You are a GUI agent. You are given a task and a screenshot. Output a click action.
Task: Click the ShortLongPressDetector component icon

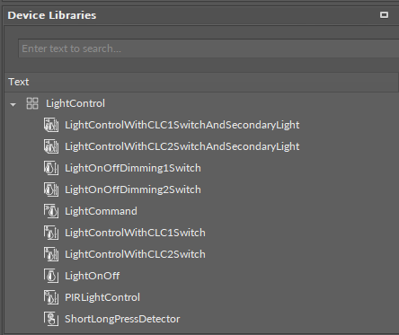(51, 319)
